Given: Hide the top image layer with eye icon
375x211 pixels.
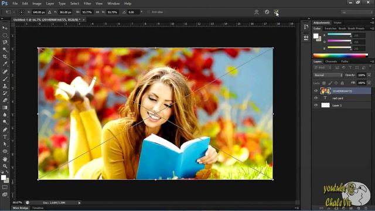Looking at the screenshot, I should pyautogui.click(x=316, y=91).
